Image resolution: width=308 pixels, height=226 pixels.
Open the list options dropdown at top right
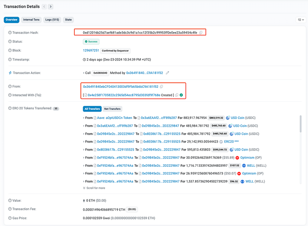pyautogui.click(x=300, y=20)
